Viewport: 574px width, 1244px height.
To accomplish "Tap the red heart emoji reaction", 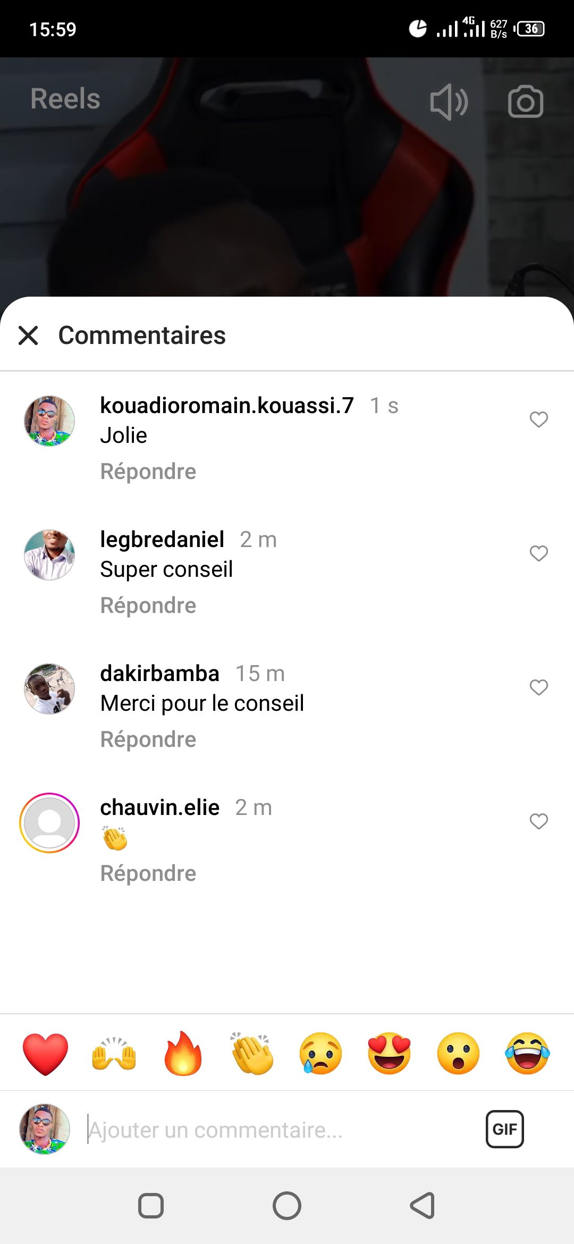I will click(x=46, y=1054).
